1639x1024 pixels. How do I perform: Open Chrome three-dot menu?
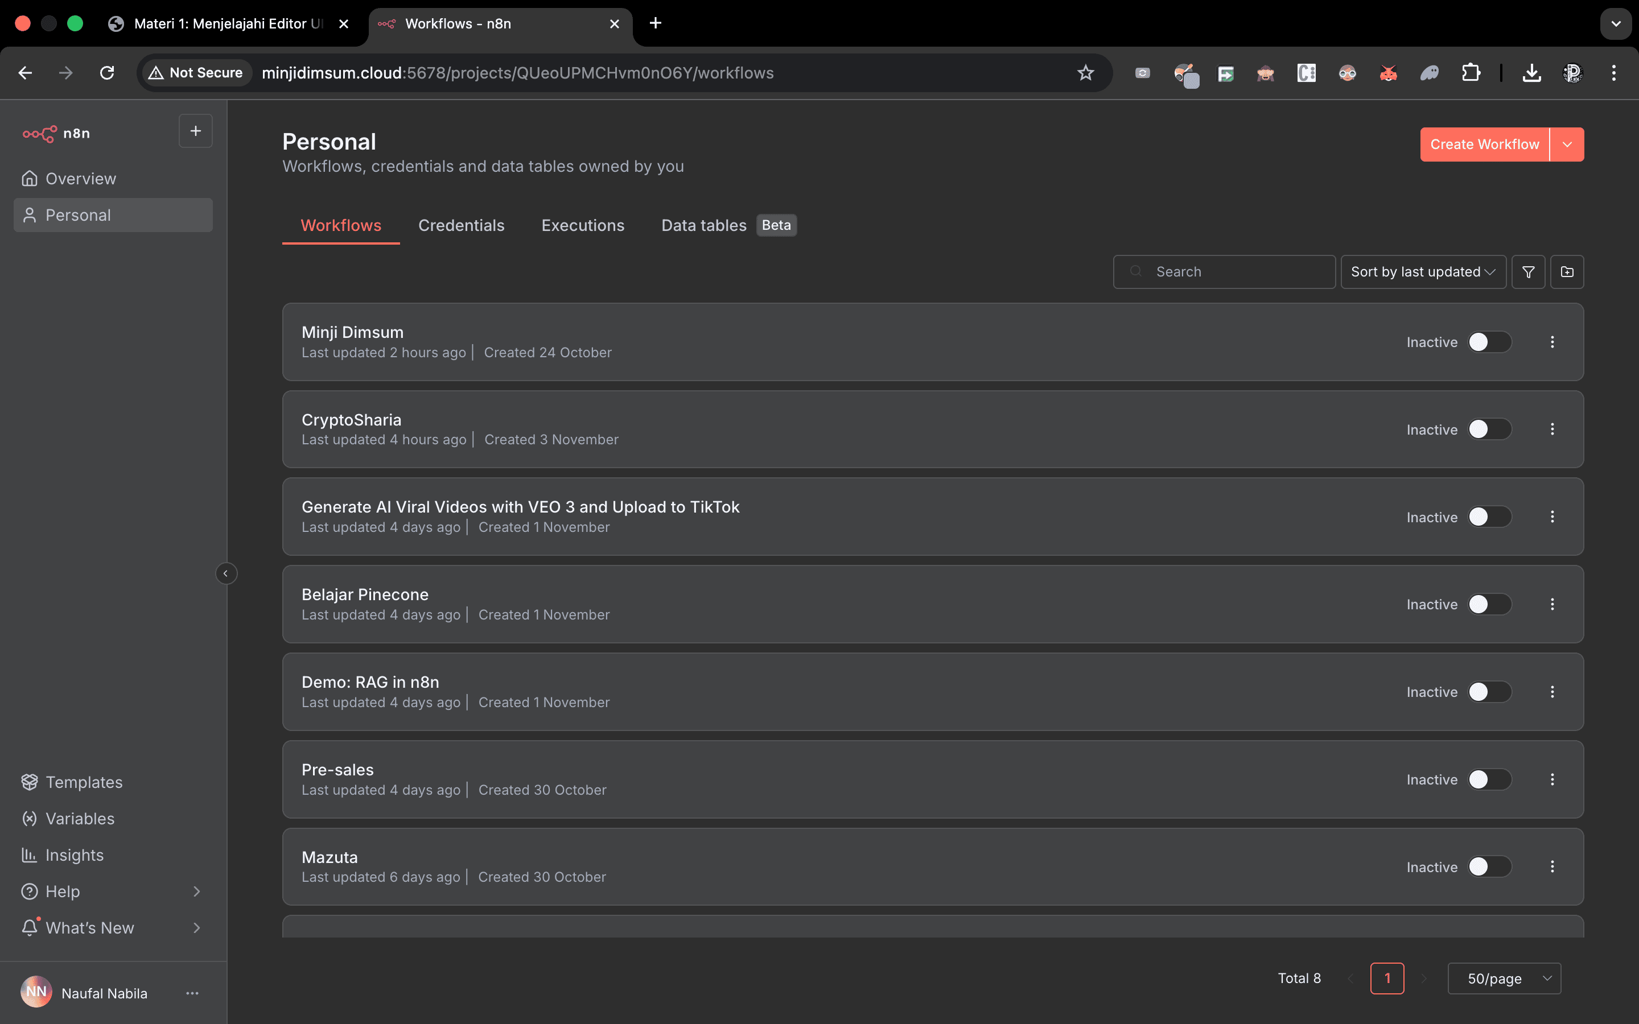coord(1614,73)
